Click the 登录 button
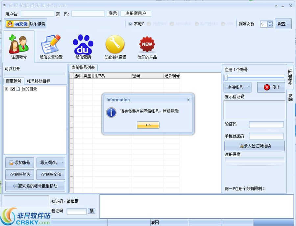 coord(113,13)
